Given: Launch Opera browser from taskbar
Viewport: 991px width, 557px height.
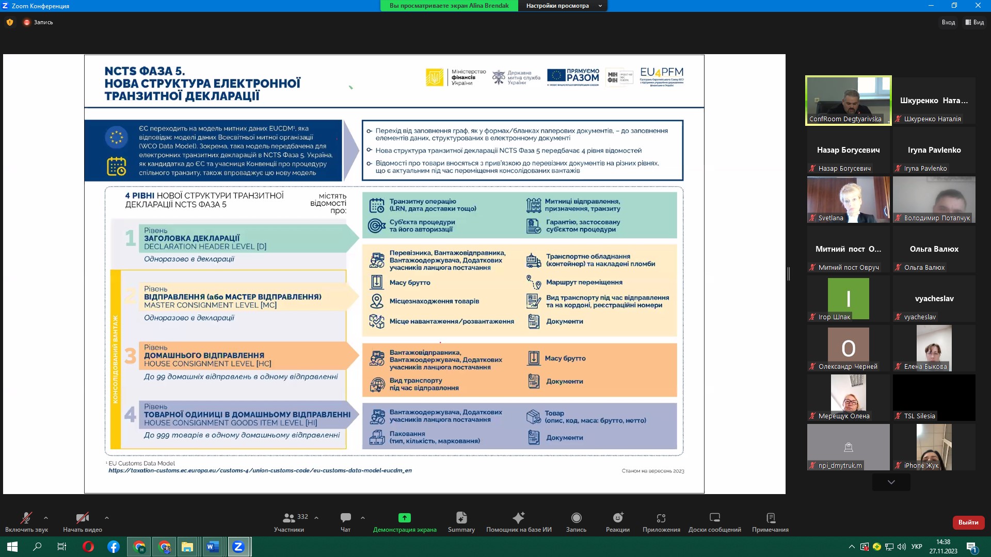Looking at the screenshot, I should 88,547.
